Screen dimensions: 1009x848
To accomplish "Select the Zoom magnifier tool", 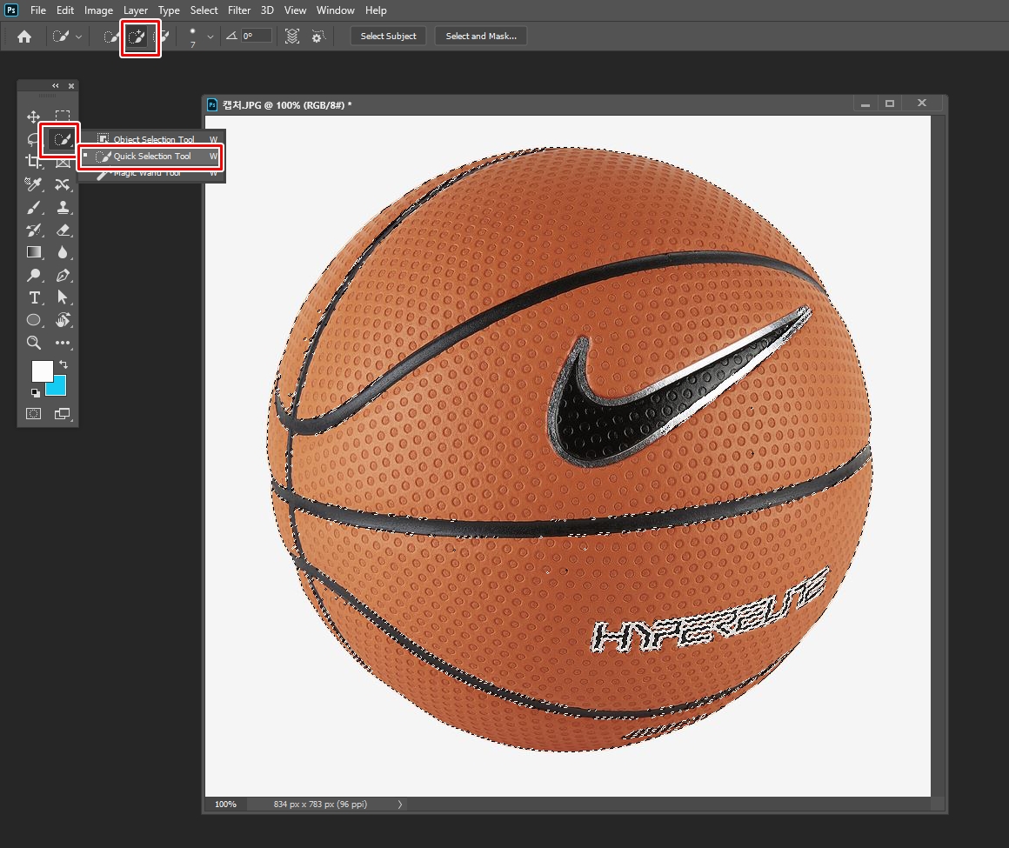I will pos(33,343).
